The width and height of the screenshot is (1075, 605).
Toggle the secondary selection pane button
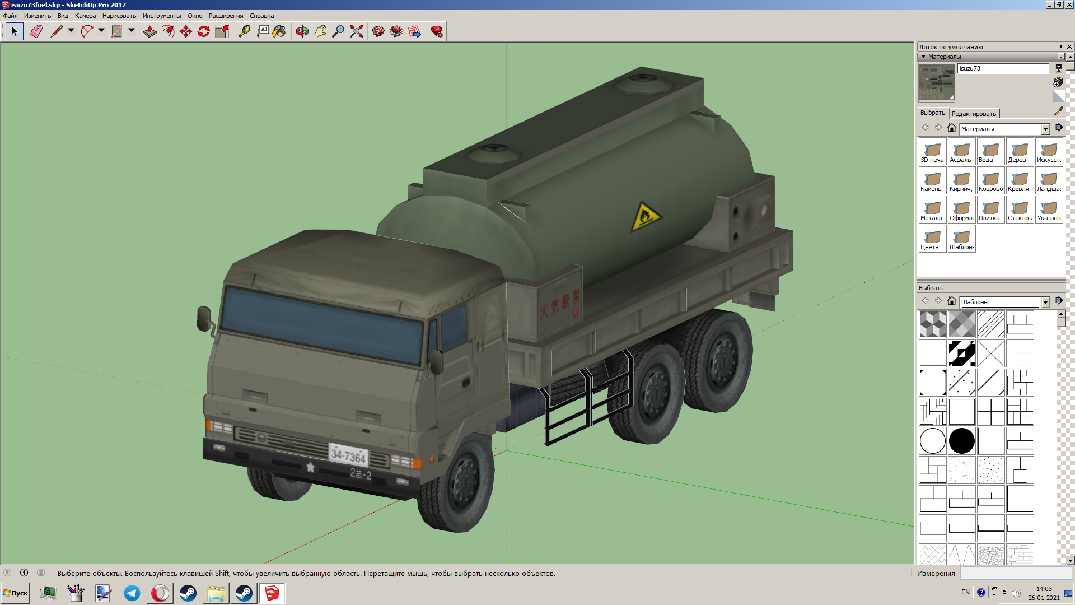coord(1058,68)
